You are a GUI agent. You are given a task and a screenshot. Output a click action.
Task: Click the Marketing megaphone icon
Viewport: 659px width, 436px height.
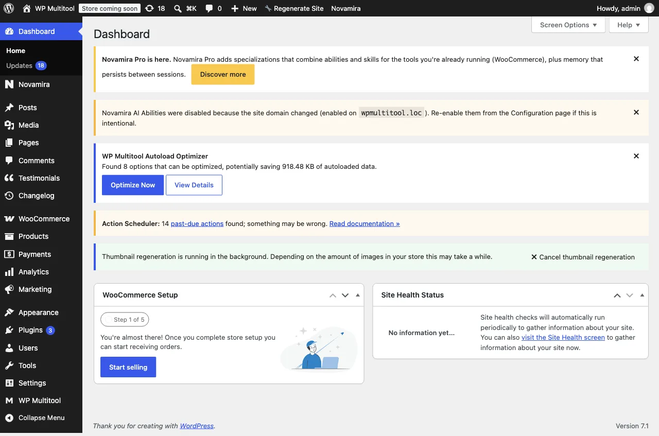tap(9, 289)
